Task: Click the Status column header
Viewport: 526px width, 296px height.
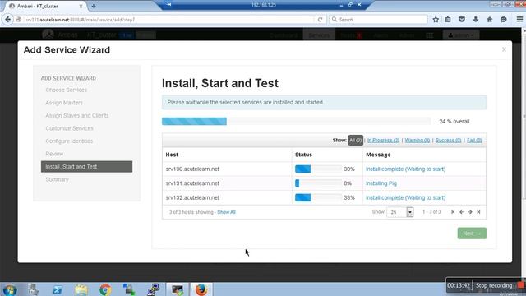Action: [x=303, y=155]
